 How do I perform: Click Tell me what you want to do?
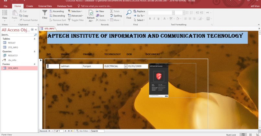pos(95,6)
